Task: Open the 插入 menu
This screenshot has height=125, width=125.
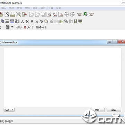Action: (x=3, y=8)
